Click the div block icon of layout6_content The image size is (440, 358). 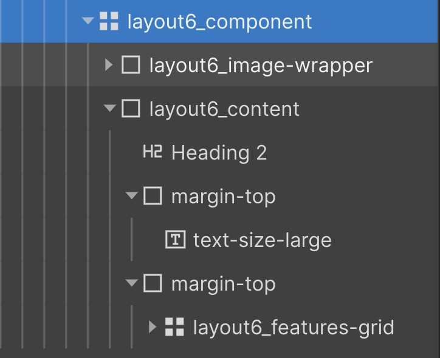(x=131, y=109)
